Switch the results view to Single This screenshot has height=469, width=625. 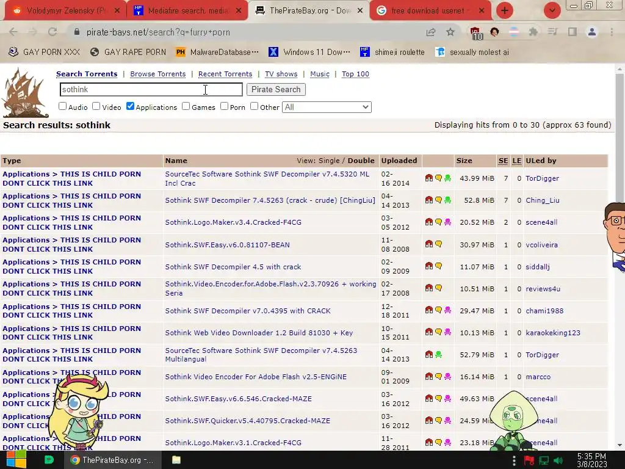329,161
